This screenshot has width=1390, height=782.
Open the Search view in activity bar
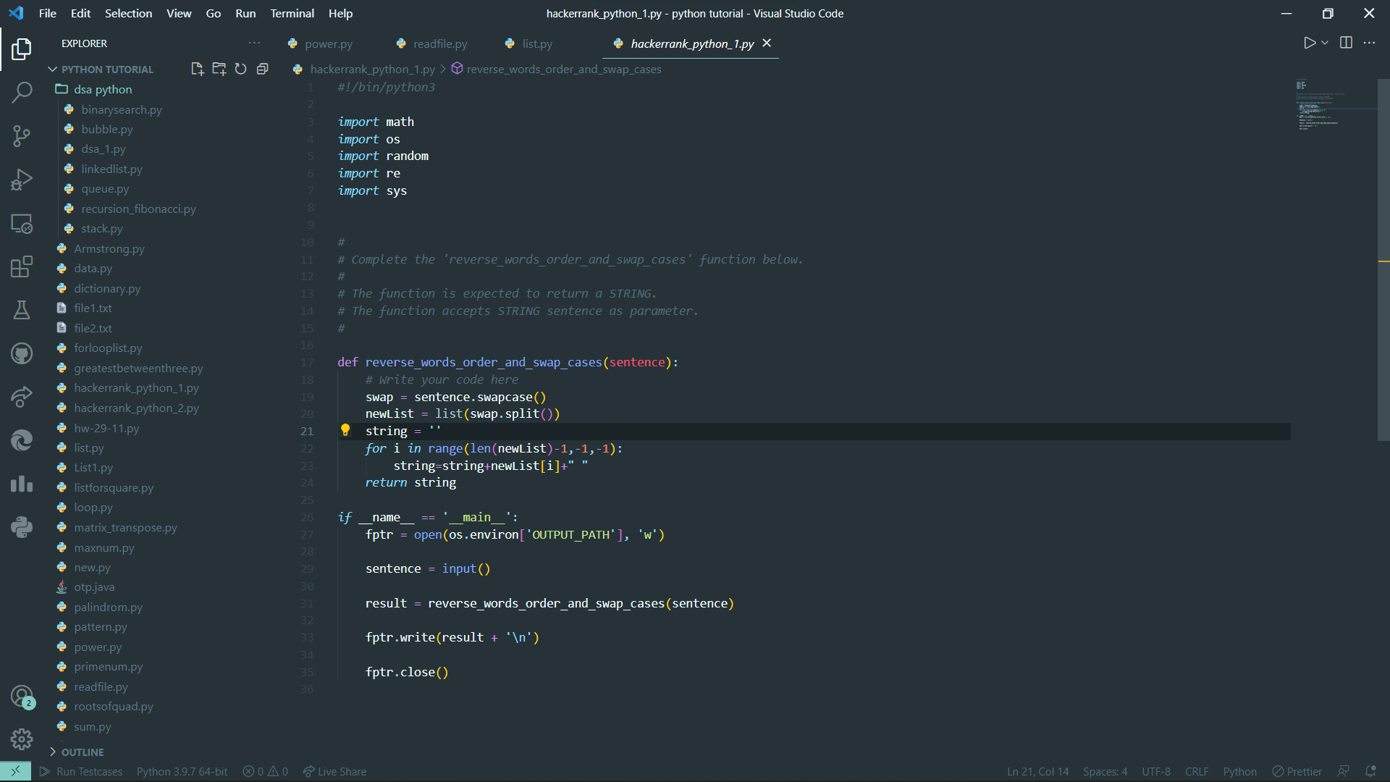[22, 92]
